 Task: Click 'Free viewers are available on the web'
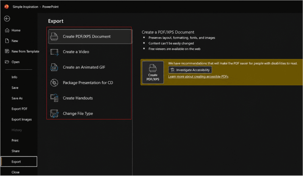tap(174, 49)
